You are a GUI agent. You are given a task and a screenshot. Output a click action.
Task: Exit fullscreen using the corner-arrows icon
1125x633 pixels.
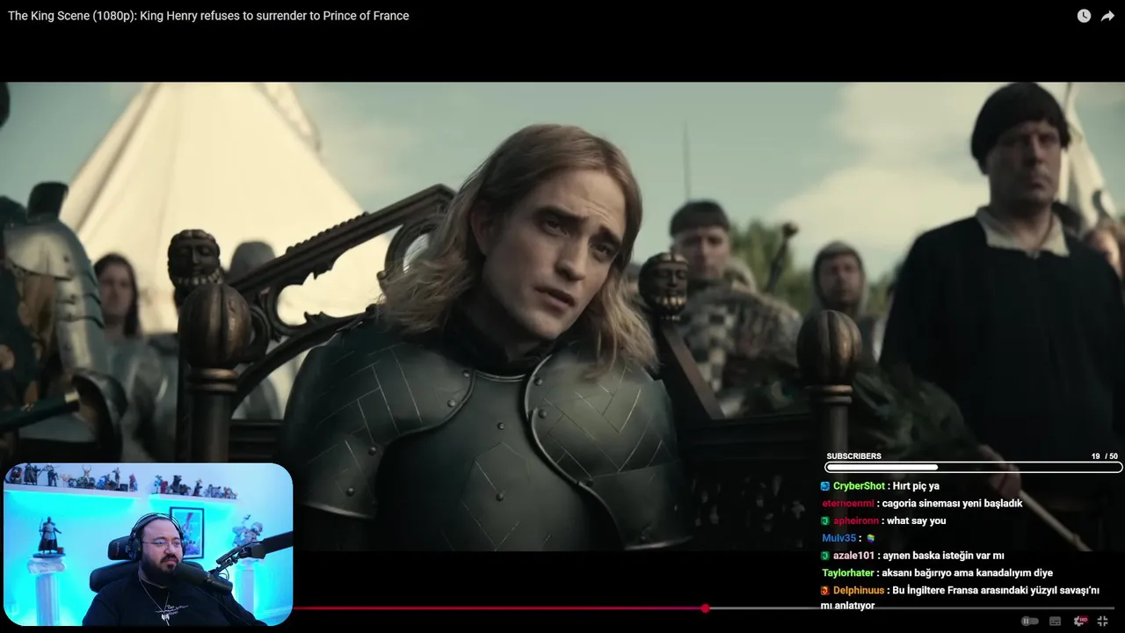(x=1102, y=621)
